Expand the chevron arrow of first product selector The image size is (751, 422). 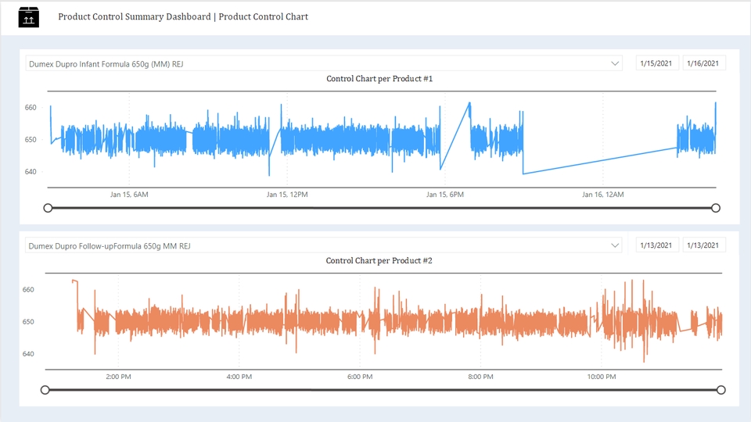coord(615,63)
